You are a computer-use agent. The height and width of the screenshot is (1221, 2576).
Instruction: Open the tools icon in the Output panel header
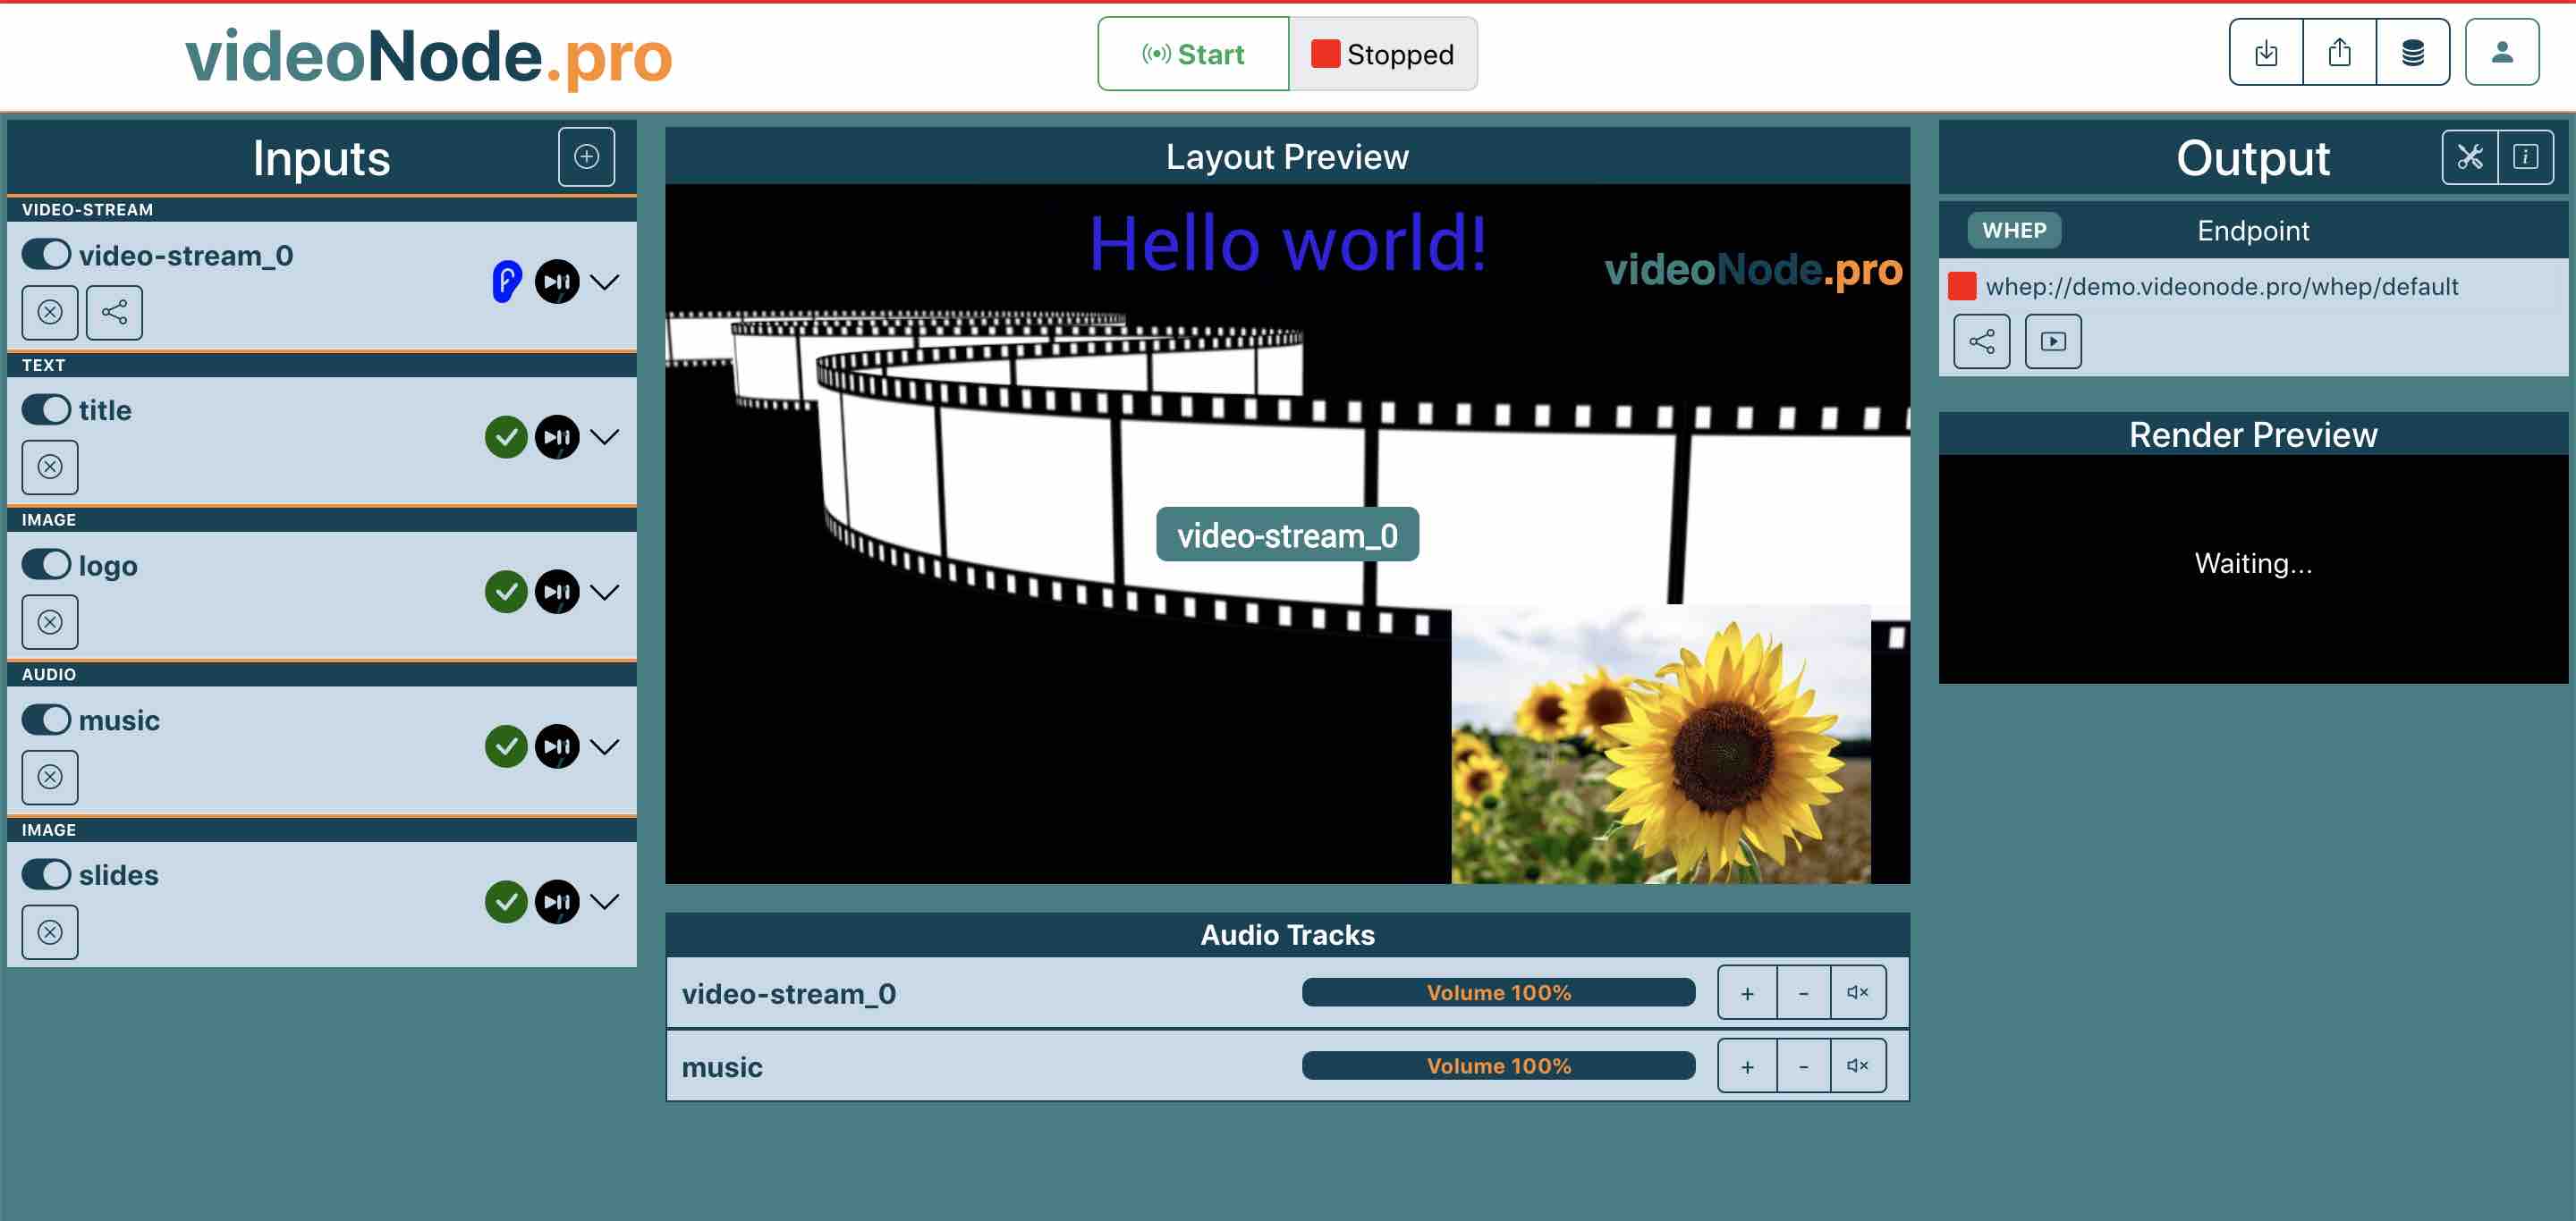click(2470, 156)
